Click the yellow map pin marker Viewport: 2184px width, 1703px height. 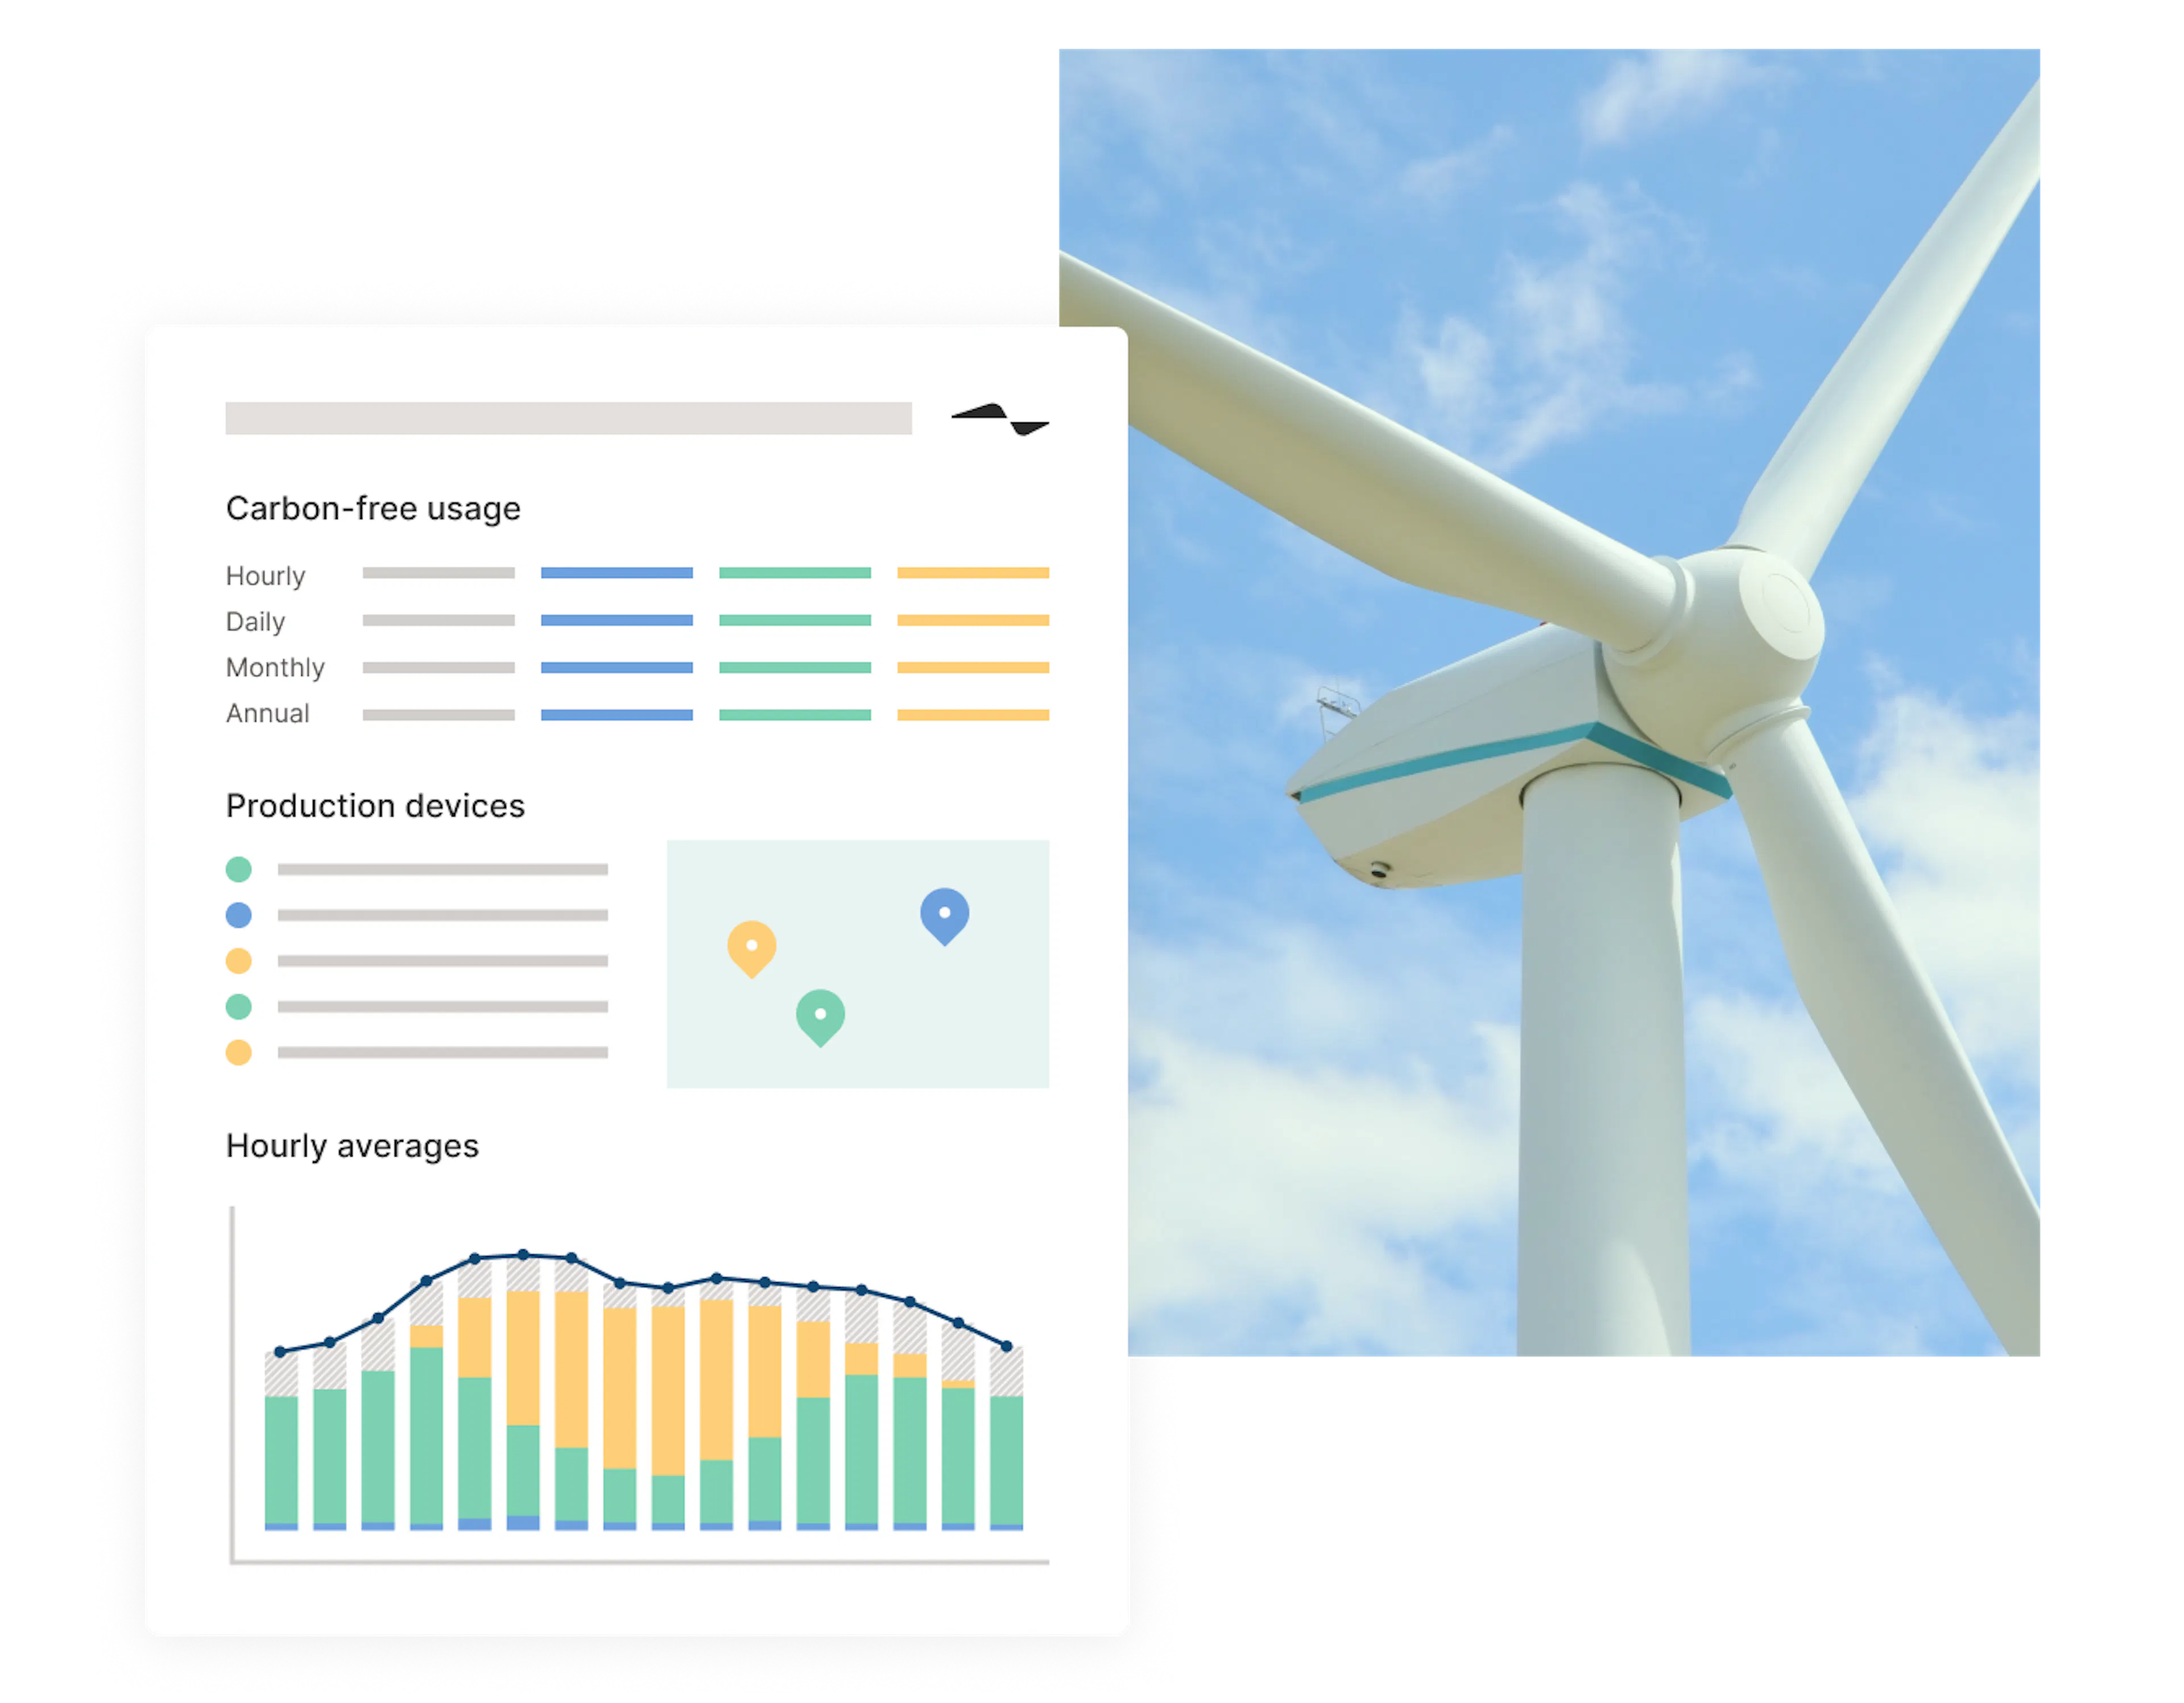[x=751, y=947]
